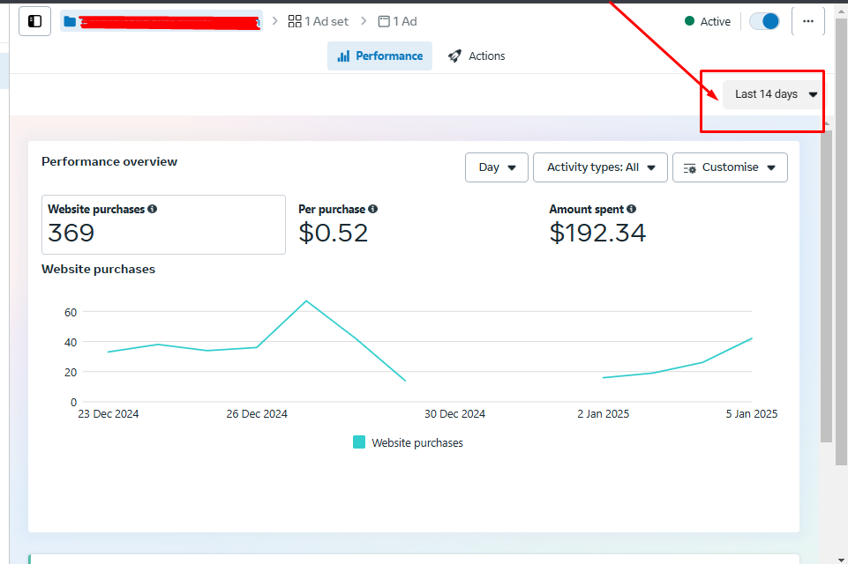Toggle the campaign Active switch off
The width and height of the screenshot is (848, 564).
pyautogui.click(x=764, y=21)
